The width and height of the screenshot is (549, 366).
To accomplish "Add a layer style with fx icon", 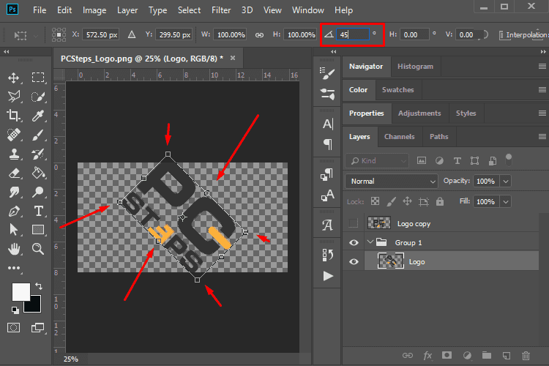I will pyautogui.click(x=427, y=356).
